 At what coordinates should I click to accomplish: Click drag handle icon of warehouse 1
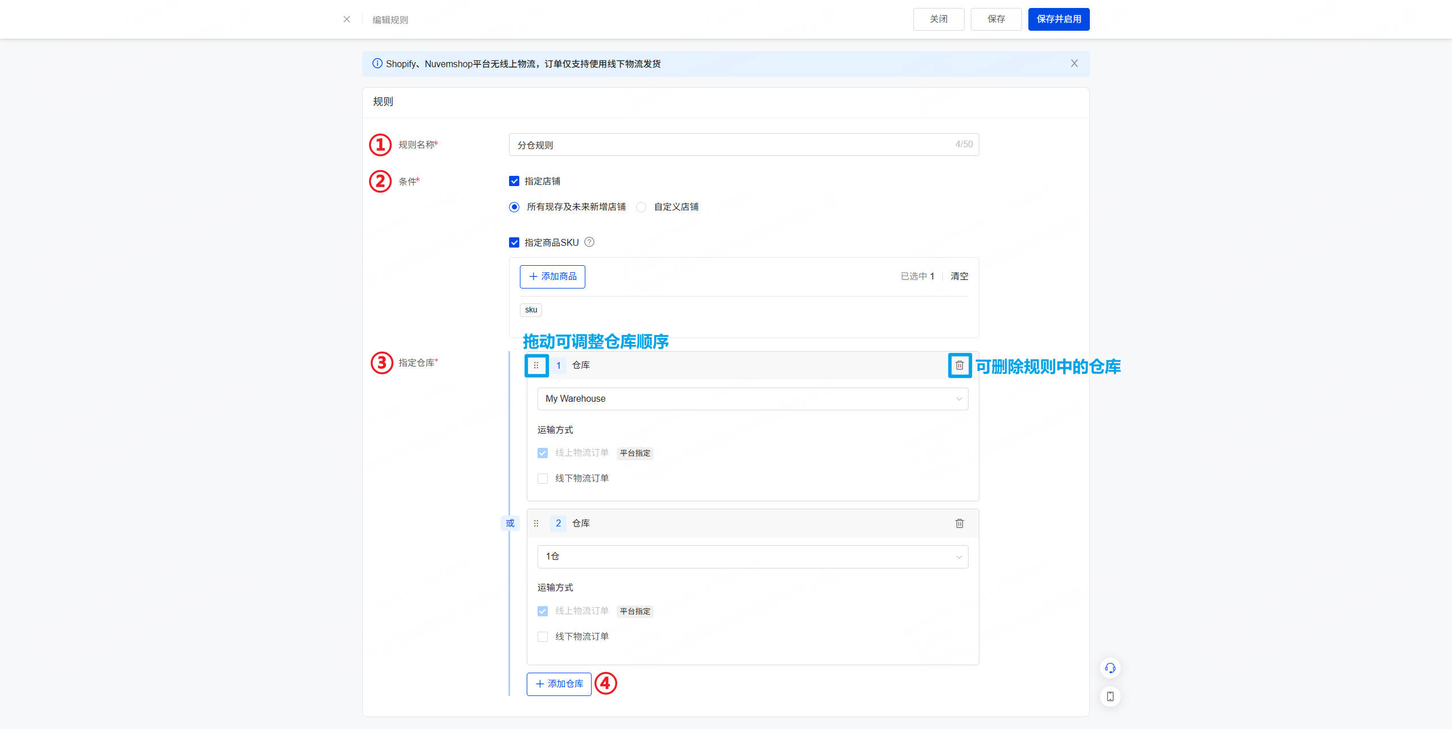[536, 365]
